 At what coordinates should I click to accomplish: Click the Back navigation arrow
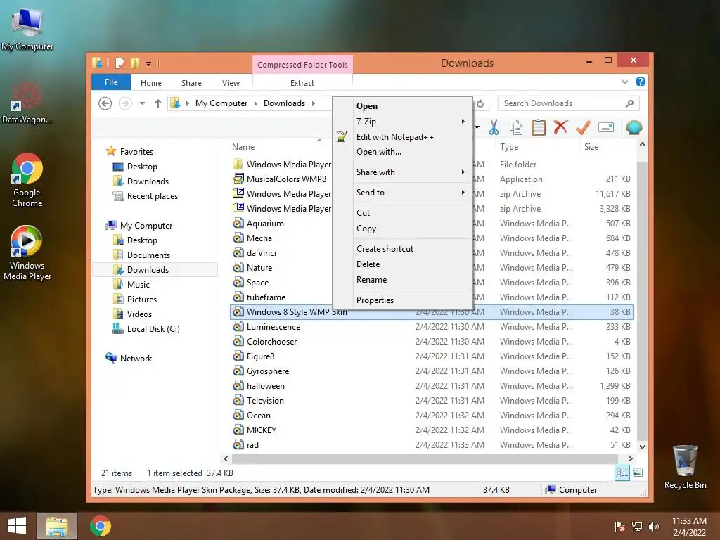(105, 103)
